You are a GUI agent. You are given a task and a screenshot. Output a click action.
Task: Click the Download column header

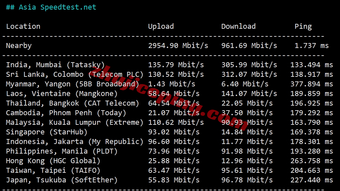click(238, 26)
